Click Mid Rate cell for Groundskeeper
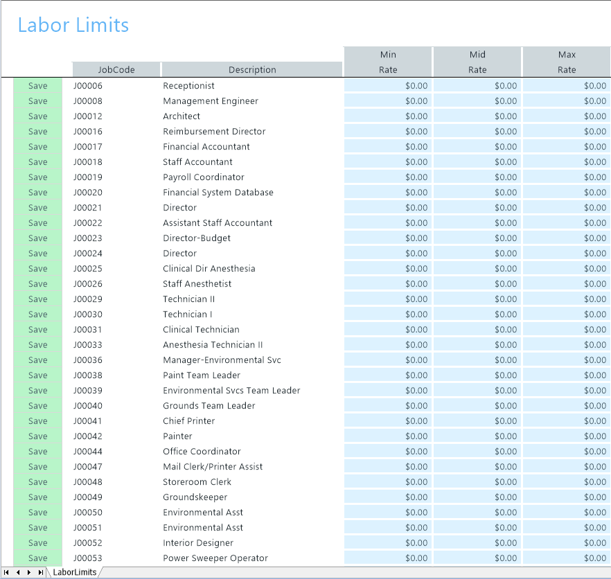The image size is (611, 579). click(477, 497)
